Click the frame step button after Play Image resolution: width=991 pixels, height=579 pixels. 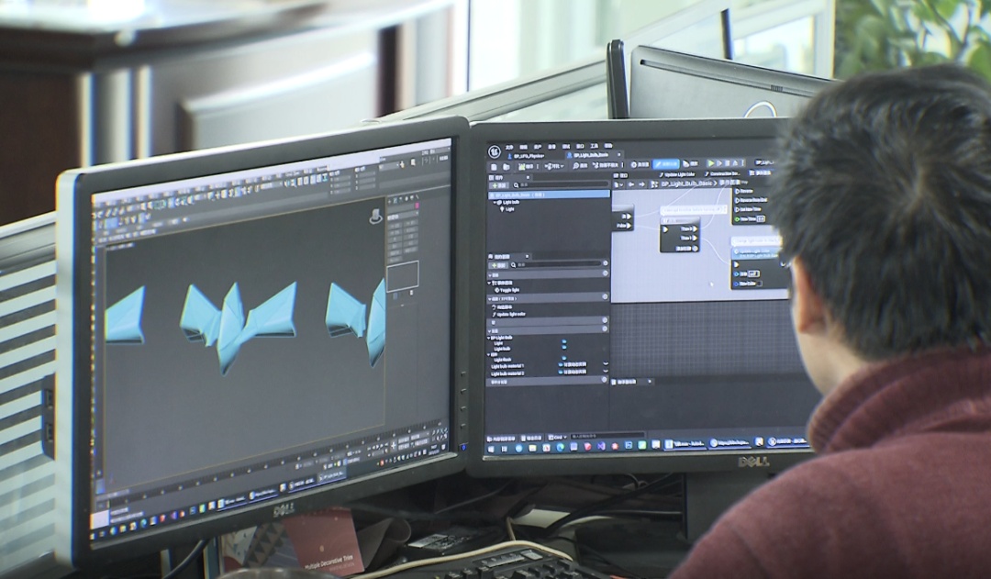(x=720, y=163)
